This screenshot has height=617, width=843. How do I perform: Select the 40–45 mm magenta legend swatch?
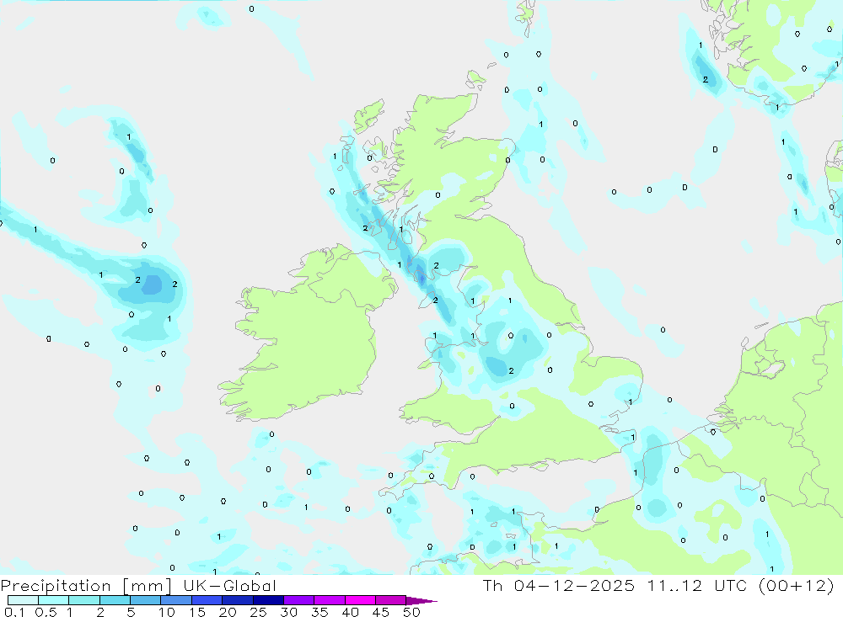click(x=360, y=600)
